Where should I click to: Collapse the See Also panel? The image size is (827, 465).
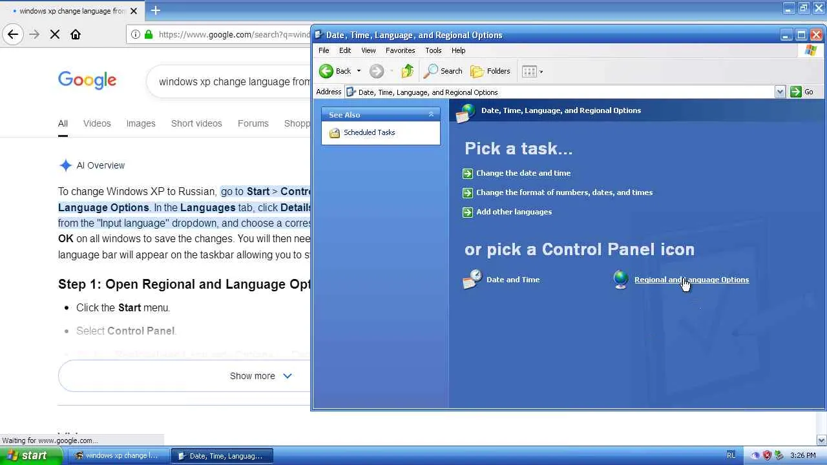tap(431, 114)
